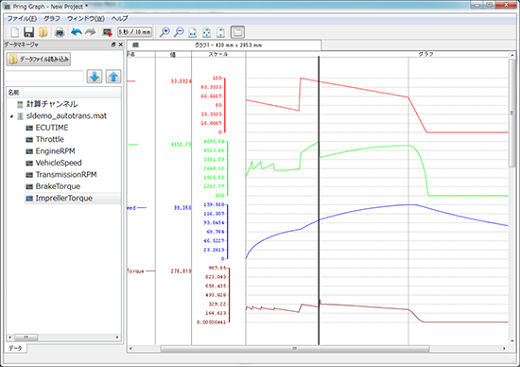520x367 pixels.
Task: Open the 5 秒 / 10 mm time scale button
Action: point(134,32)
